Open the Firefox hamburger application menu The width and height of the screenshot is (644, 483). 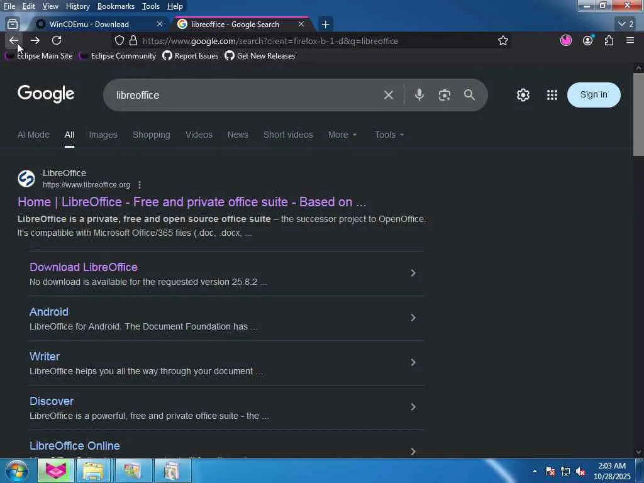630,40
